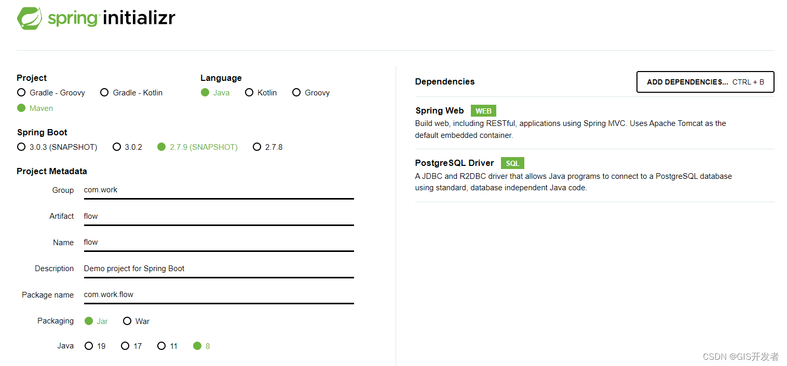
Task: Click the SQL badge on PostgreSQL Driver
Action: tap(512, 163)
